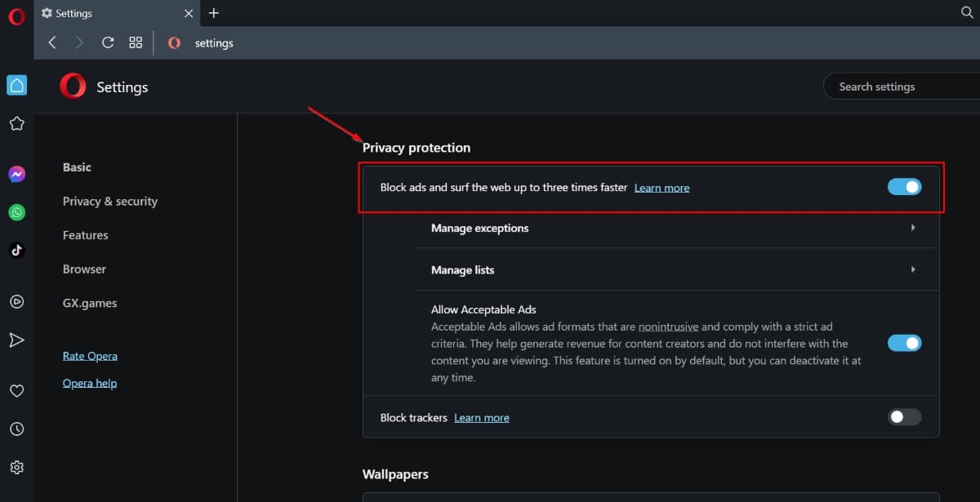Open TikTok from the sidebar
980x502 pixels.
click(16, 250)
